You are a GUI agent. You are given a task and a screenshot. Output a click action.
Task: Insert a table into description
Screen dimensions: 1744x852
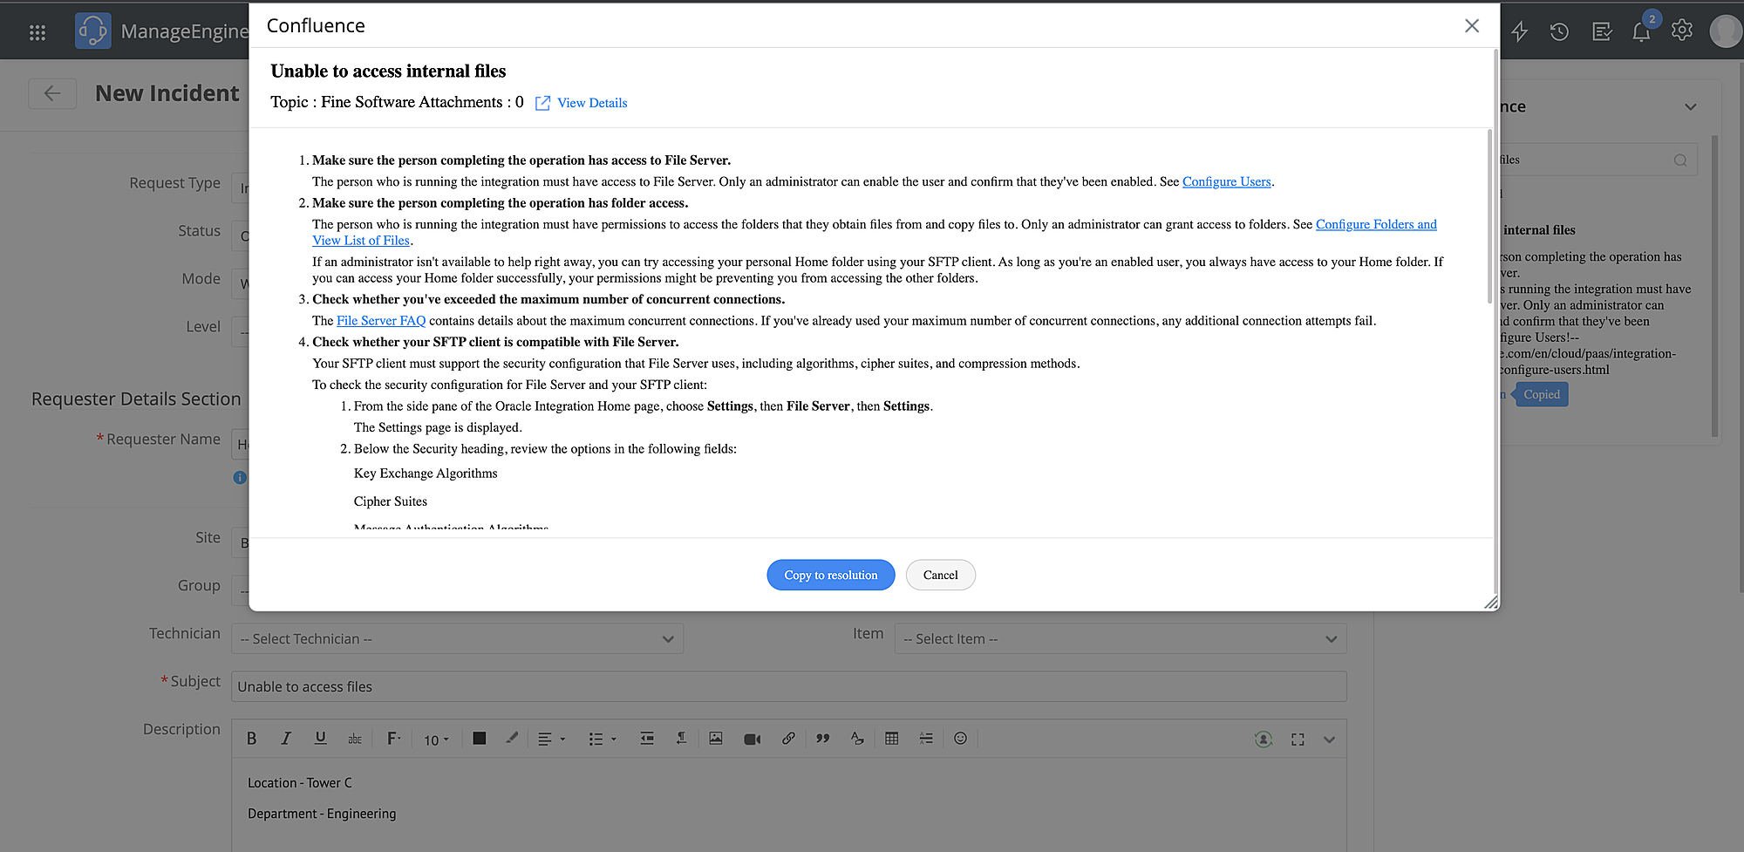click(x=892, y=739)
